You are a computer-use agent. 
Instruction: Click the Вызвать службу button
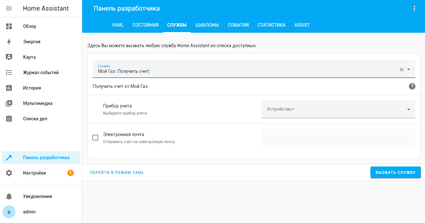[x=395, y=172]
